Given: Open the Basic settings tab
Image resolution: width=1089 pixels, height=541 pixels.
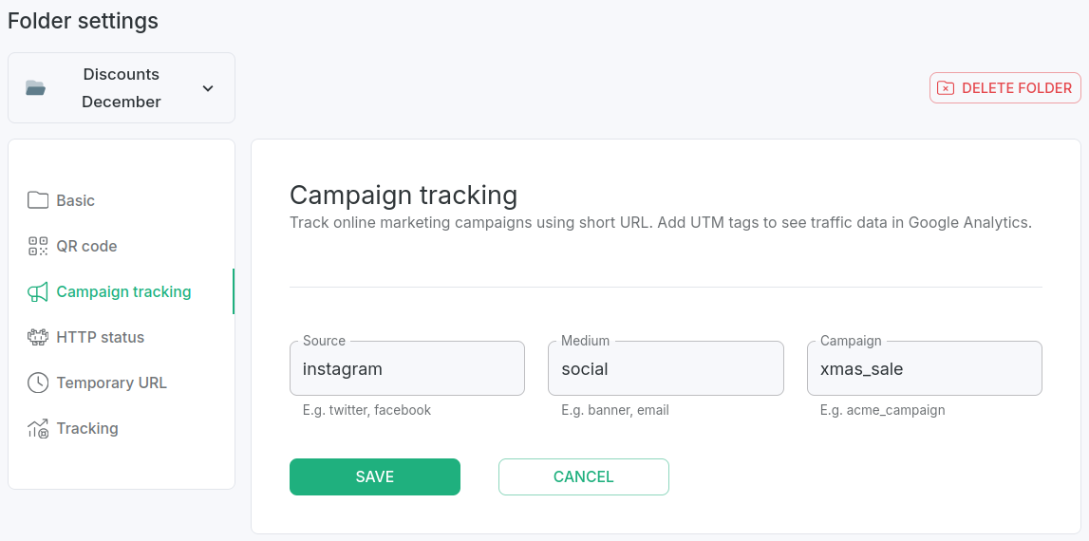Looking at the screenshot, I should click(76, 200).
